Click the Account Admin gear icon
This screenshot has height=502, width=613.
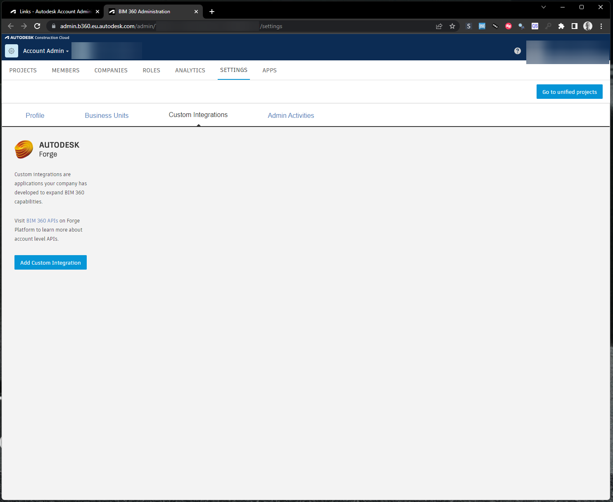pyautogui.click(x=12, y=51)
